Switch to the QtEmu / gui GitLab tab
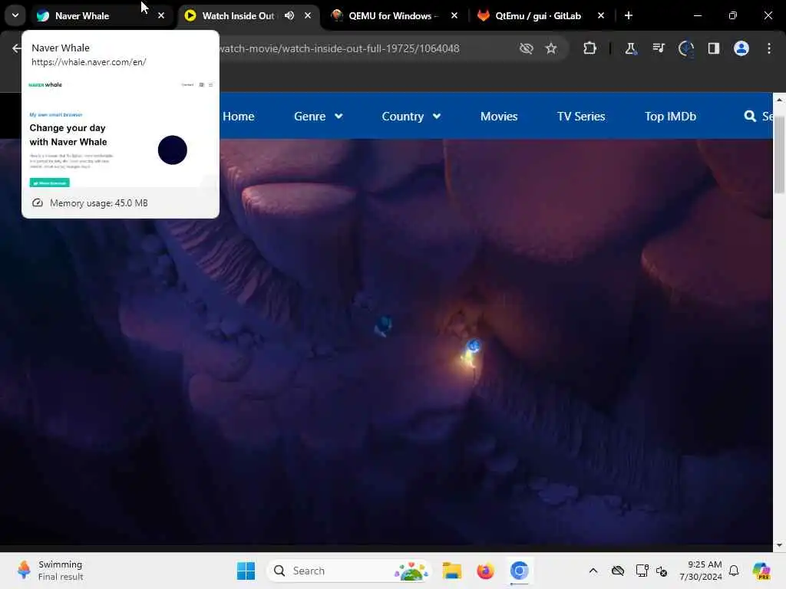The image size is (786, 589). click(538, 15)
